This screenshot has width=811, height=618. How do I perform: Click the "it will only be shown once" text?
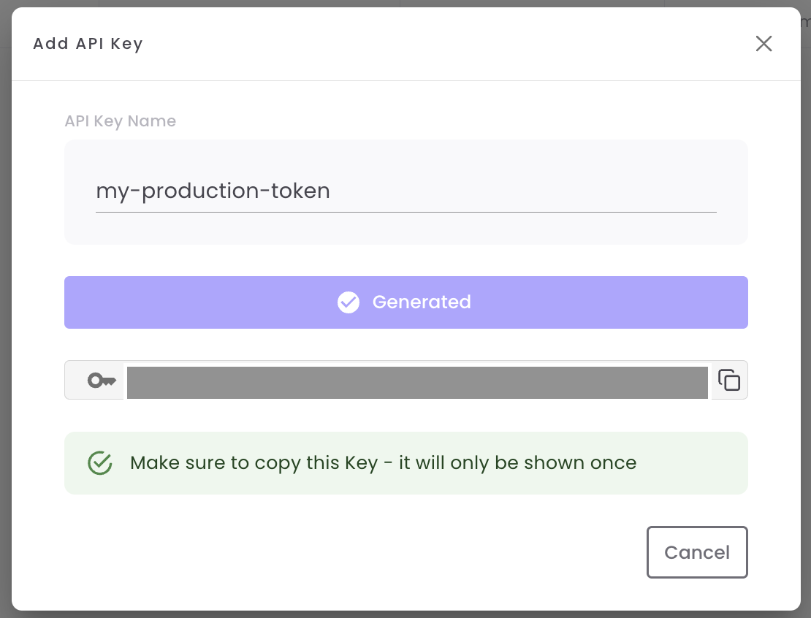tap(517, 463)
